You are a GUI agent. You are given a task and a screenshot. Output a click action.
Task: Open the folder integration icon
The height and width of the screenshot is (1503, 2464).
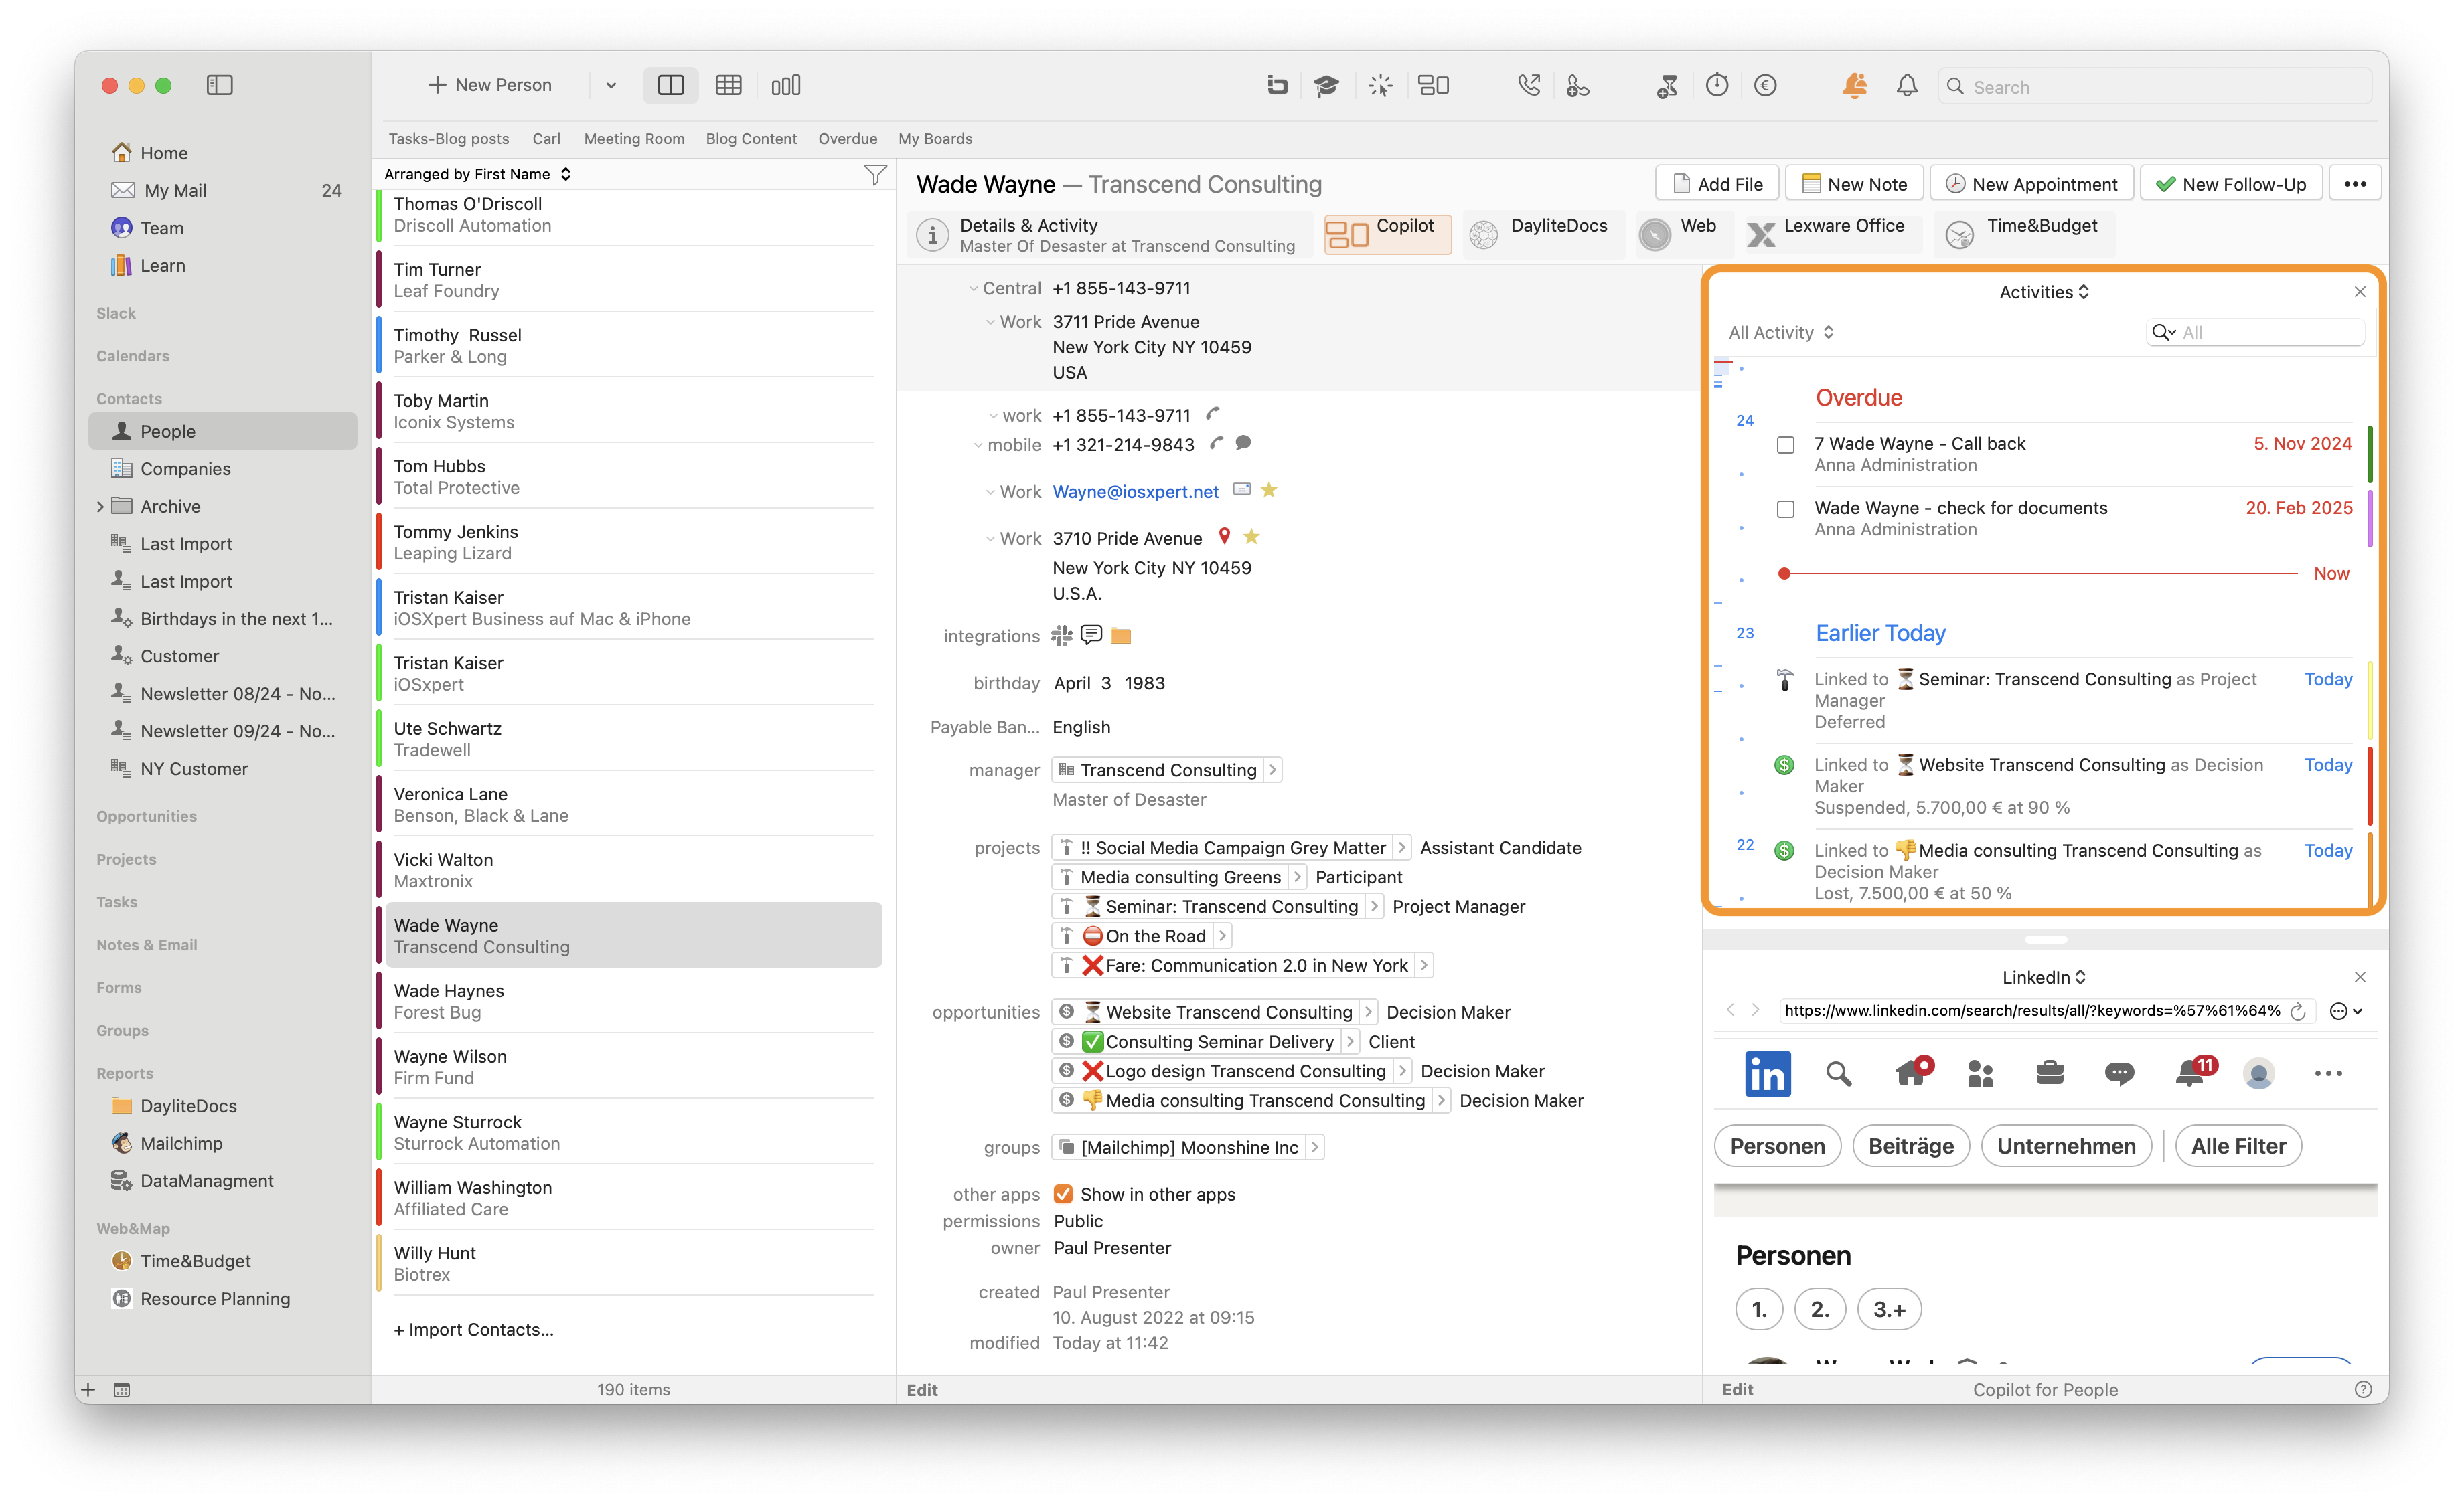click(x=1121, y=636)
